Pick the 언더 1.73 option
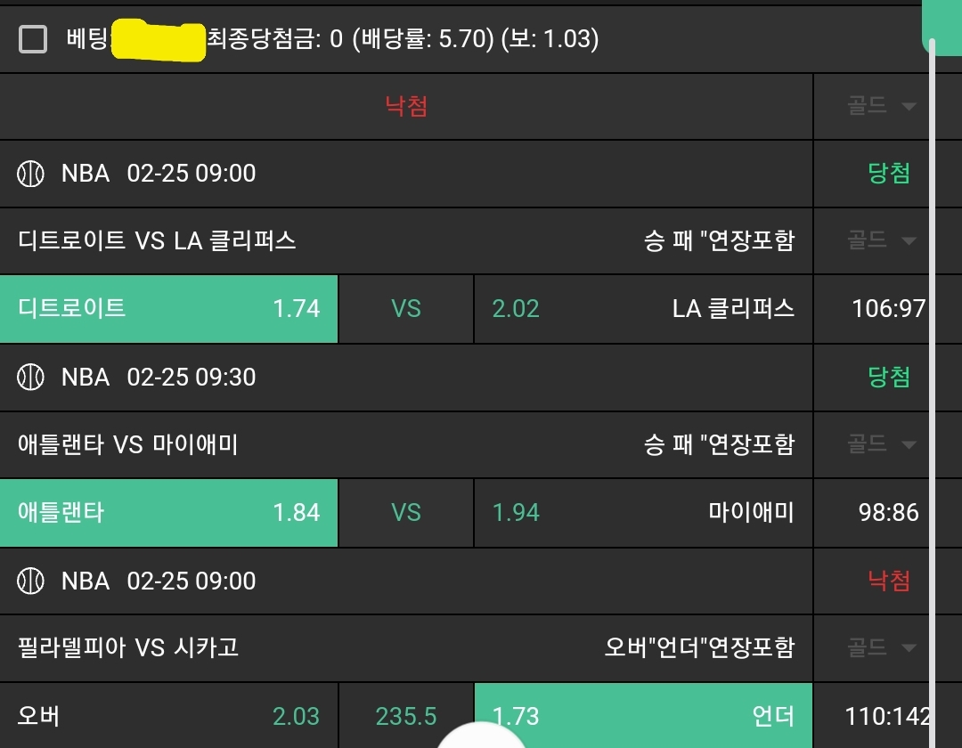This screenshot has width=962, height=748. 643,716
